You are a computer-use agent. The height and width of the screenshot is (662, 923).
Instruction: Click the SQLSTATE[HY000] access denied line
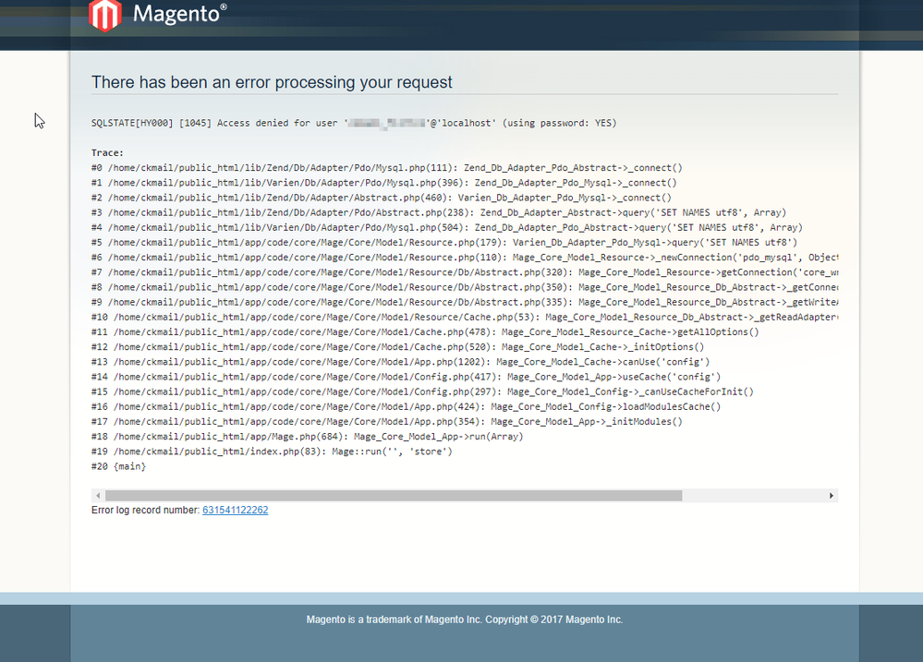[354, 123]
